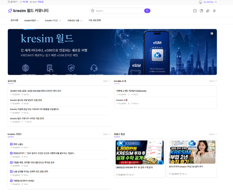Open the gear settings icon on banner

[212, 34]
